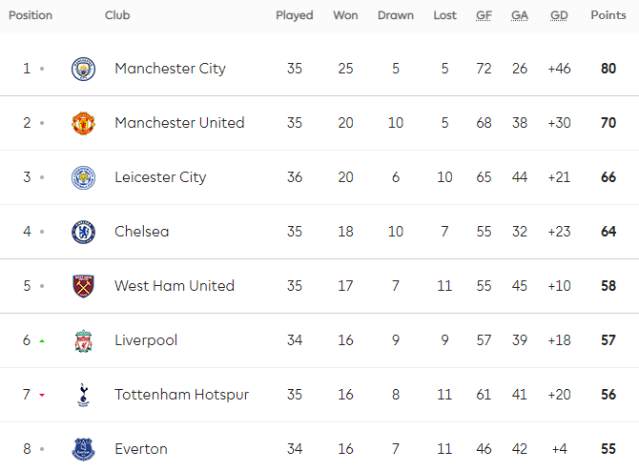Click the GD column header abbreviation

pos(559,15)
